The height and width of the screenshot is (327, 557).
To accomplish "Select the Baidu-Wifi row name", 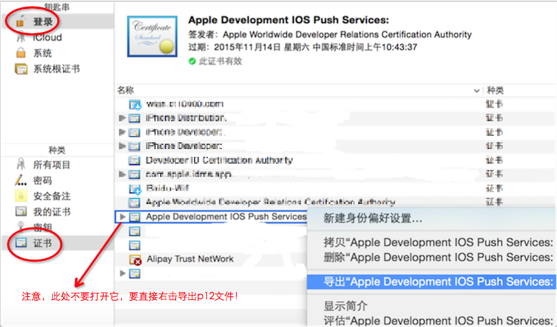I will [x=168, y=188].
